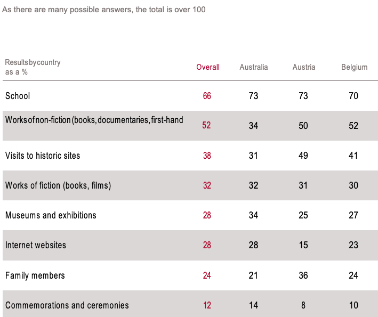This screenshot has height=317, width=378.
Task: Click Belgium's value for Visits to historic sites
Action: click(353, 156)
